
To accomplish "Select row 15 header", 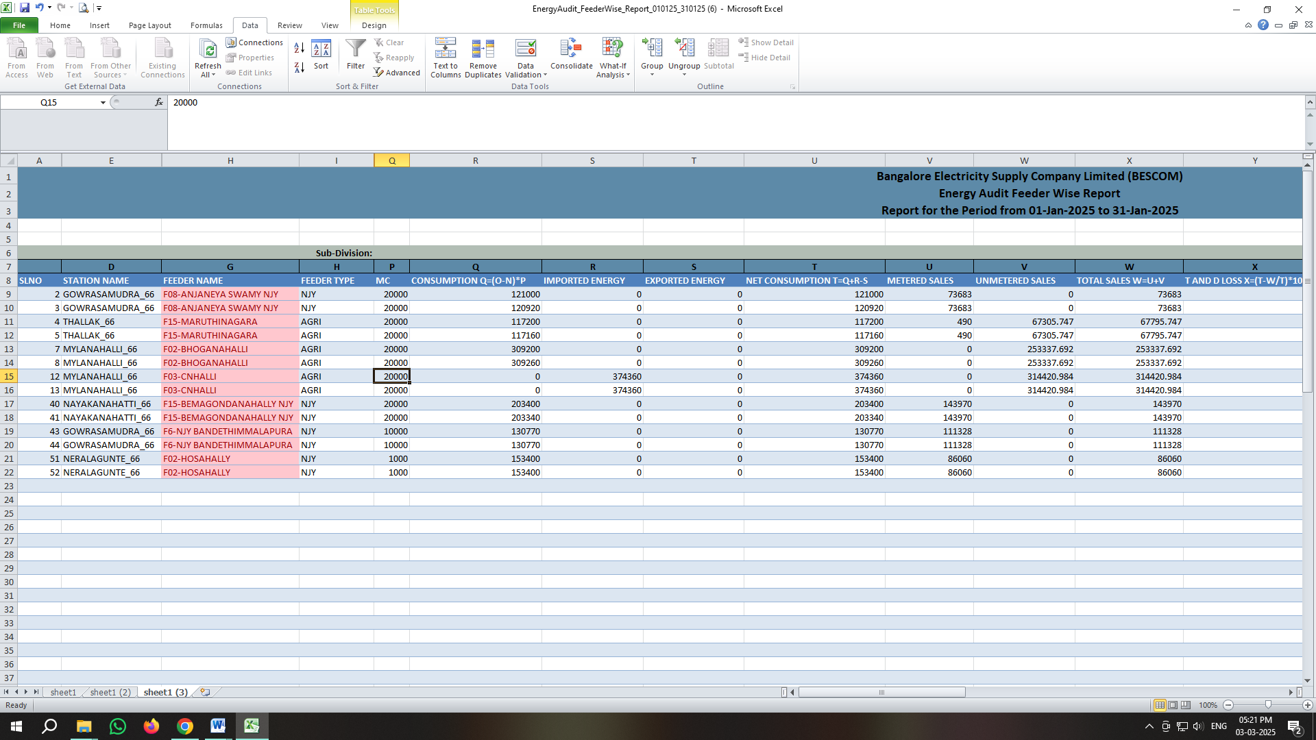I will 9,376.
